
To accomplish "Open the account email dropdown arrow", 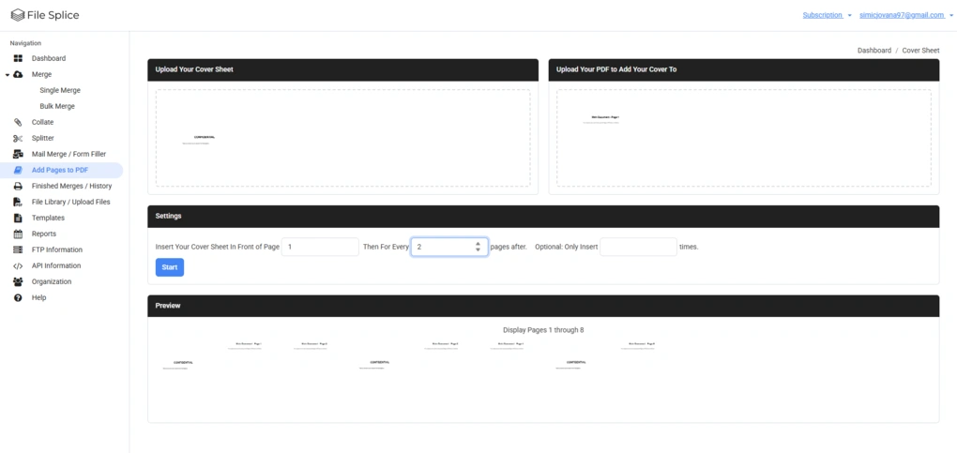I will (x=952, y=16).
